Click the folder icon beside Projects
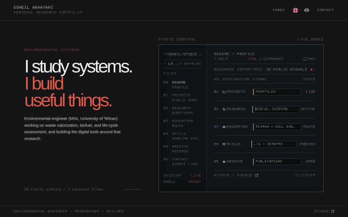 coord(224,92)
